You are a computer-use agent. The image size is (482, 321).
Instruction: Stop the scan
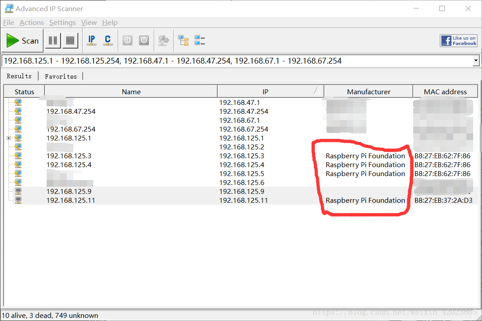tap(70, 40)
